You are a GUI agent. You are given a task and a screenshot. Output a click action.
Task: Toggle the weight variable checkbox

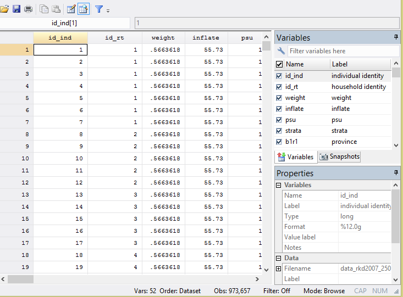279,98
